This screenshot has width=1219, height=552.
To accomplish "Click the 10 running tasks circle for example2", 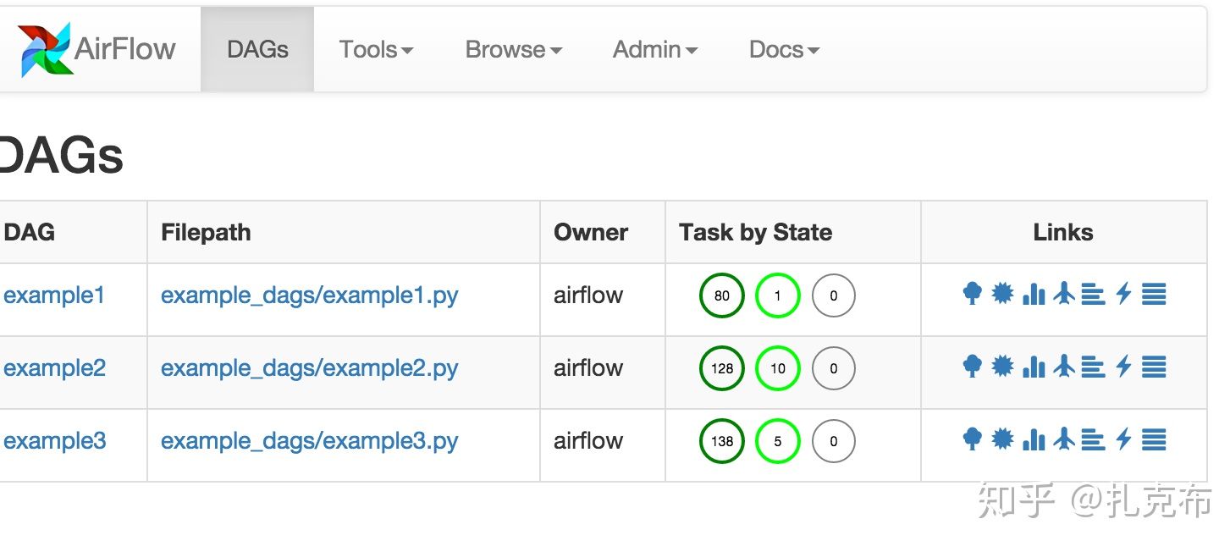I will tap(777, 368).
